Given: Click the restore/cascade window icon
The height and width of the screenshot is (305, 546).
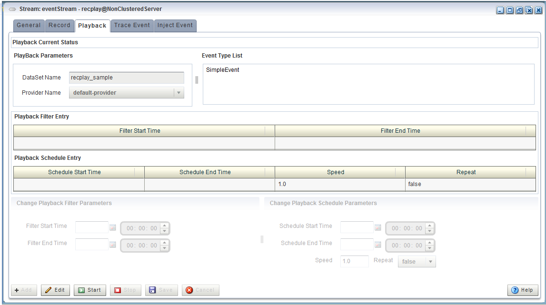Looking at the screenshot, I should click(519, 10).
